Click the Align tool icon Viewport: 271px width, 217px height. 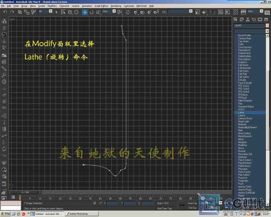[204, 12]
